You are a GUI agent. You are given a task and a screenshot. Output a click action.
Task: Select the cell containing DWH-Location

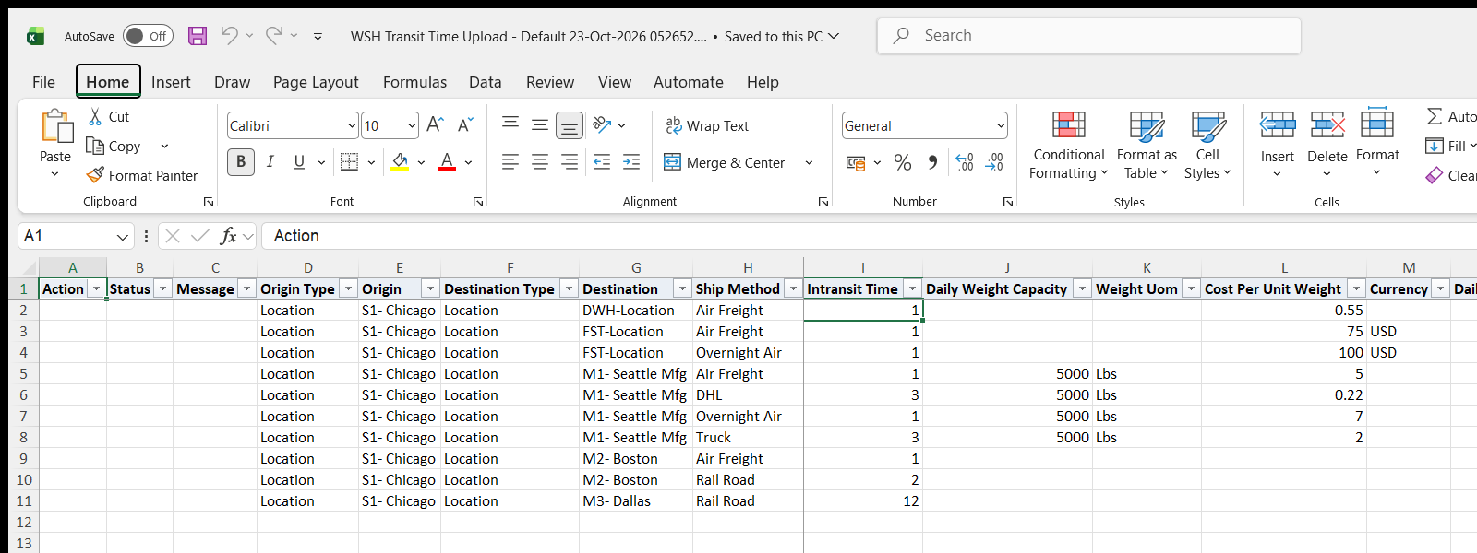pyautogui.click(x=636, y=311)
